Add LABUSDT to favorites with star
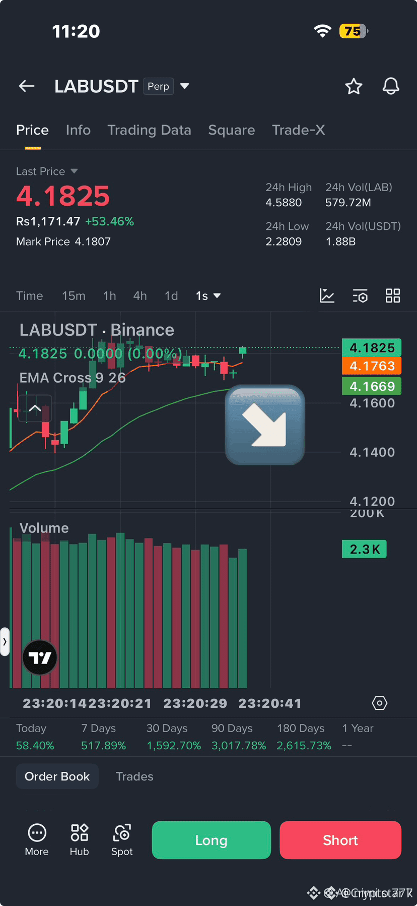 pos(354,86)
